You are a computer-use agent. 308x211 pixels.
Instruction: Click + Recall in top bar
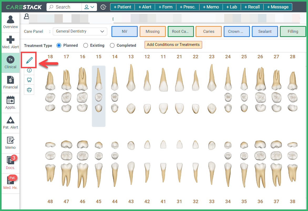[252, 7]
